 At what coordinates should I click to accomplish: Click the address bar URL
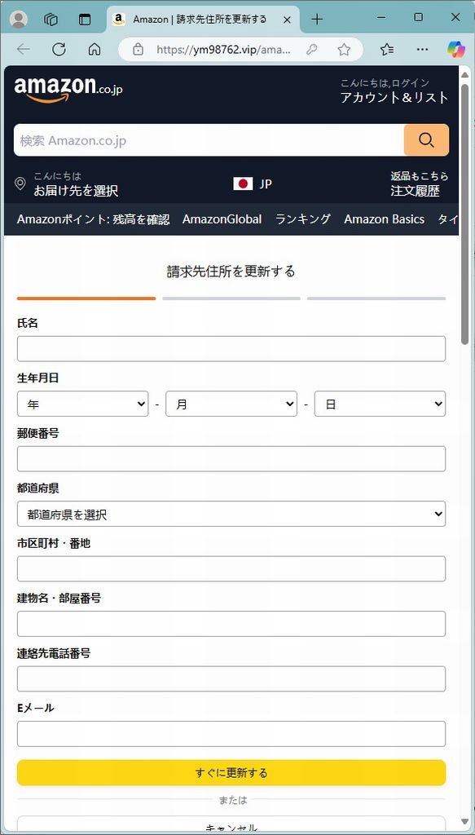[x=224, y=50]
